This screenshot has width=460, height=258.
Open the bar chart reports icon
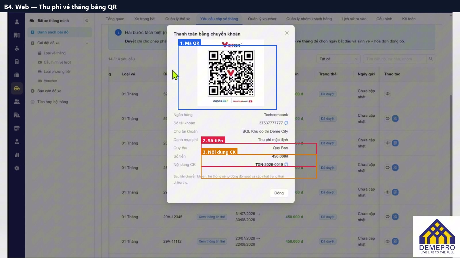17,155
